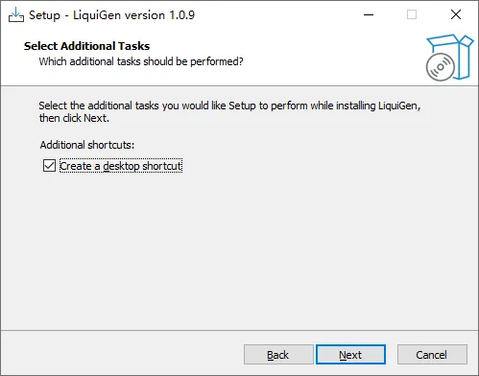The image size is (479, 376).
Task: Proceed with the Next button
Action: pos(350,355)
